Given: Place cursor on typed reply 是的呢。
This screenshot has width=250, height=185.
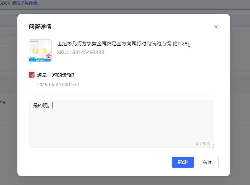Looking at the screenshot, I should click(x=42, y=106).
